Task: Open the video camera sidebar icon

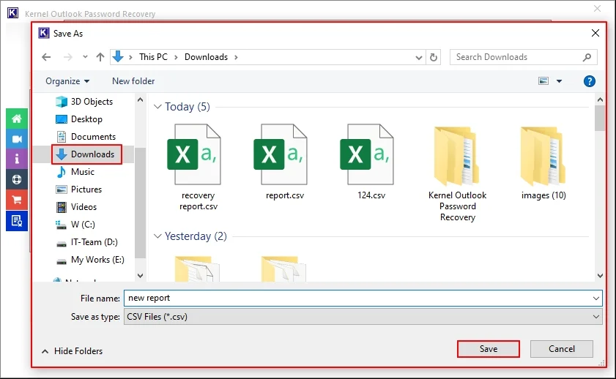Action: [x=17, y=139]
